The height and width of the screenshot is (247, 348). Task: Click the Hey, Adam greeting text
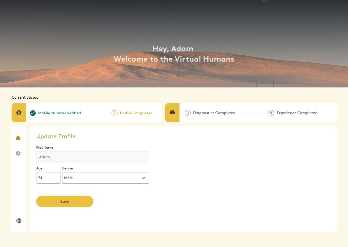173,49
